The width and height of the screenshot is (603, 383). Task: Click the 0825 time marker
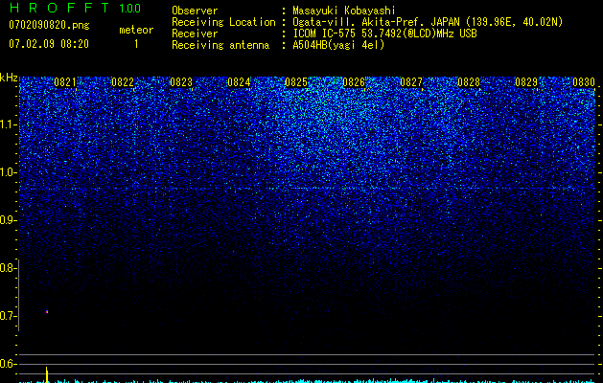[x=296, y=82]
